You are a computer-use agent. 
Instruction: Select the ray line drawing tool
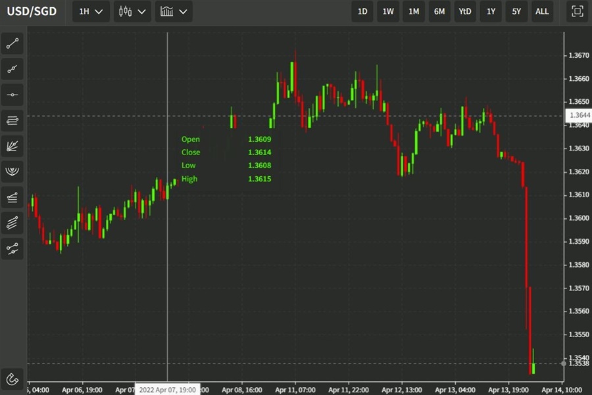coord(12,69)
